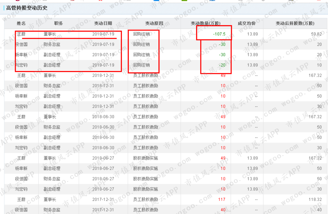Viewport: 328px width, 214px height.
Task: Click the 成交均价 column header
Action: pos(247,23)
